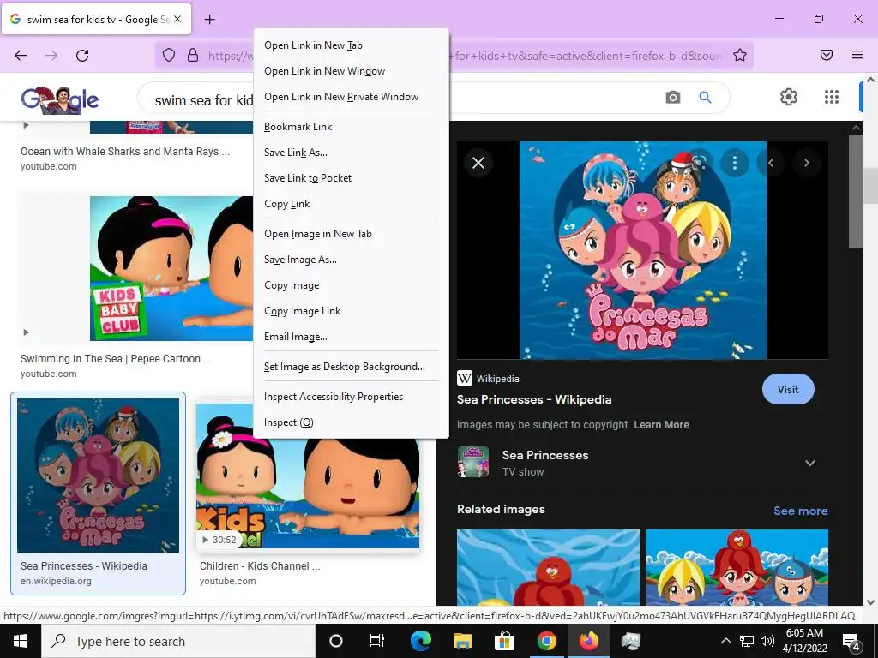
Task: Show the next preview image
Action: 806,163
